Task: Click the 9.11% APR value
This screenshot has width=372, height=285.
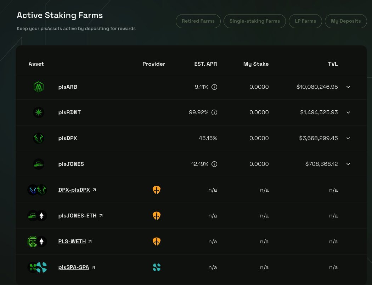Action: tap(202, 87)
